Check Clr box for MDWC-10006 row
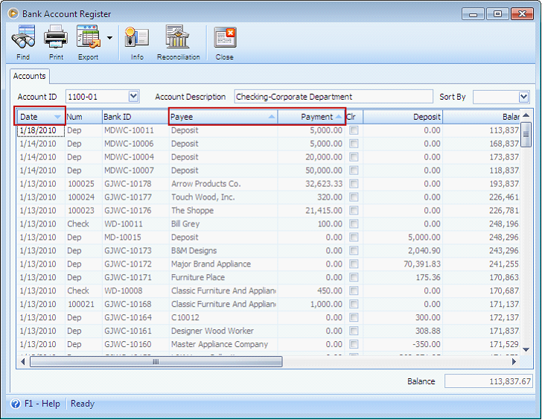This screenshot has height=420, width=542. coord(354,144)
